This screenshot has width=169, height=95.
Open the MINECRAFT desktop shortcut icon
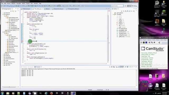tap(164, 13)
